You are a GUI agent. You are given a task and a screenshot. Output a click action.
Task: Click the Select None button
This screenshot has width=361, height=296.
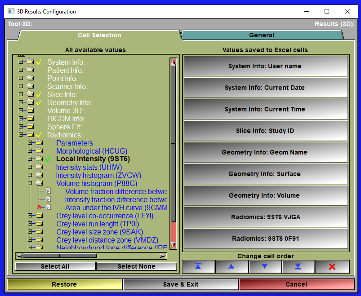(x=137, y=266)
